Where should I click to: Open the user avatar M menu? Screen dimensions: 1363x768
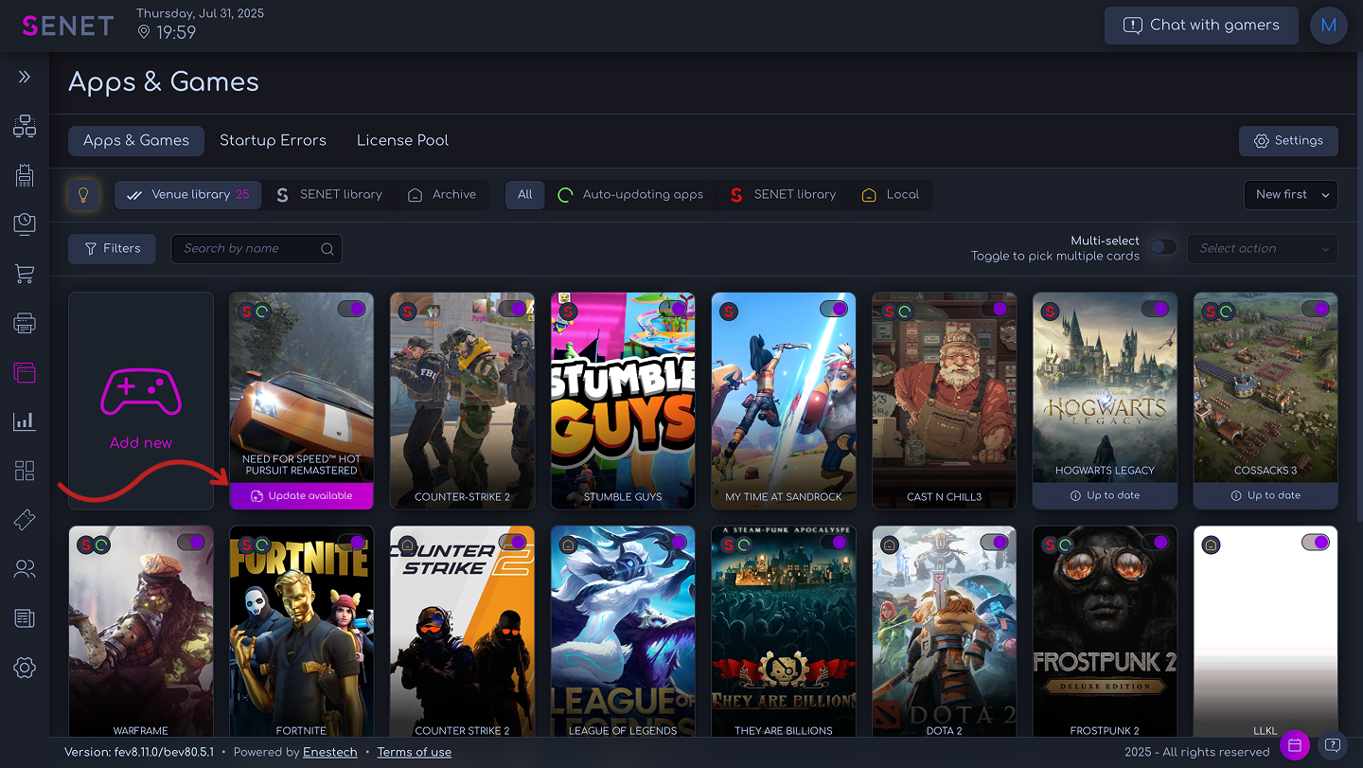1328,26
